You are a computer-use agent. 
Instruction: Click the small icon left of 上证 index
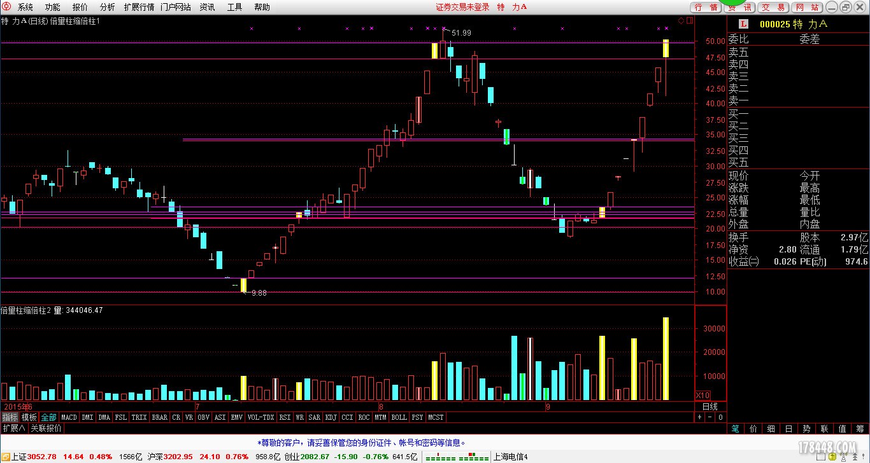[x=5, y=457]
